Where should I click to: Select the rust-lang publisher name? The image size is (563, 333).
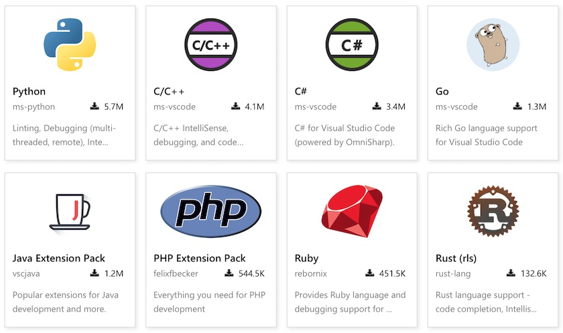tap(453, 274)
